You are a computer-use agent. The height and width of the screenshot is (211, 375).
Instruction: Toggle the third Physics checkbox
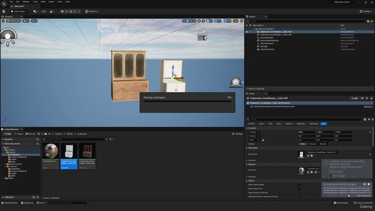coord(299,193)
